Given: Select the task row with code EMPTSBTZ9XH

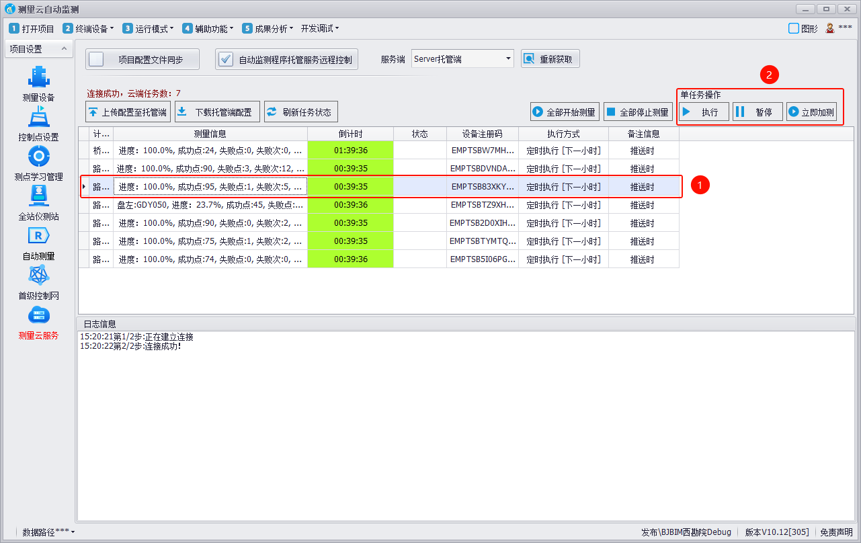Looking at the screenshot, I should coord(482,205).
